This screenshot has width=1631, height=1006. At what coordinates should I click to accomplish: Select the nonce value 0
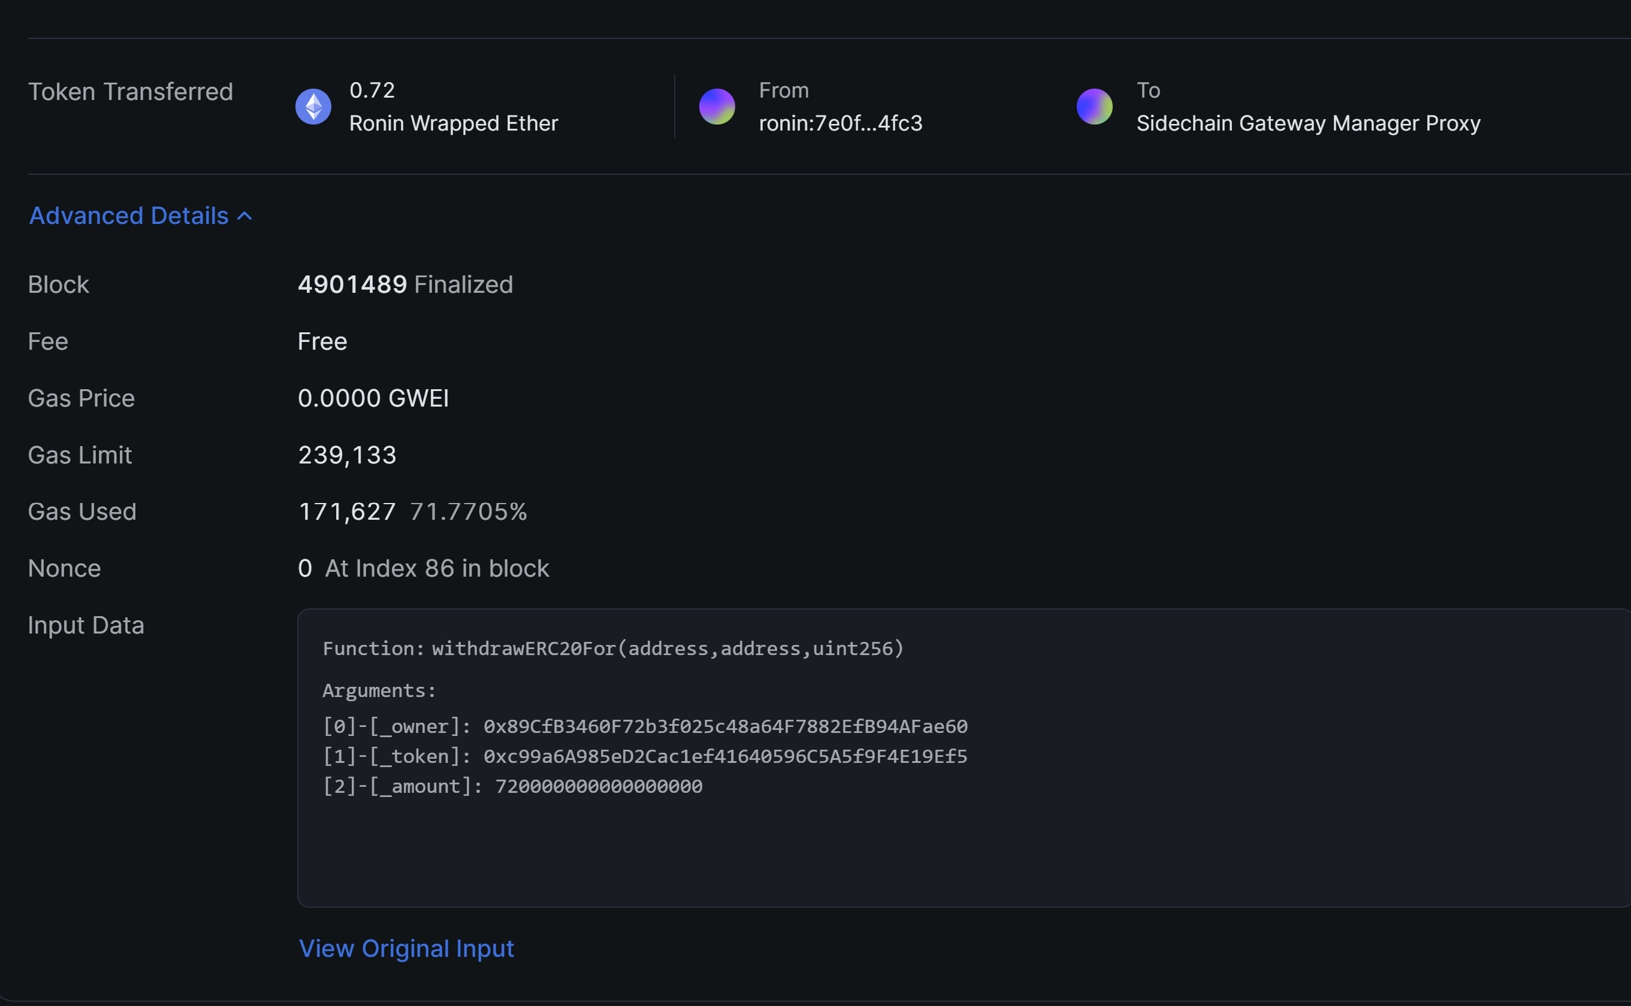[x=305, y=568]
